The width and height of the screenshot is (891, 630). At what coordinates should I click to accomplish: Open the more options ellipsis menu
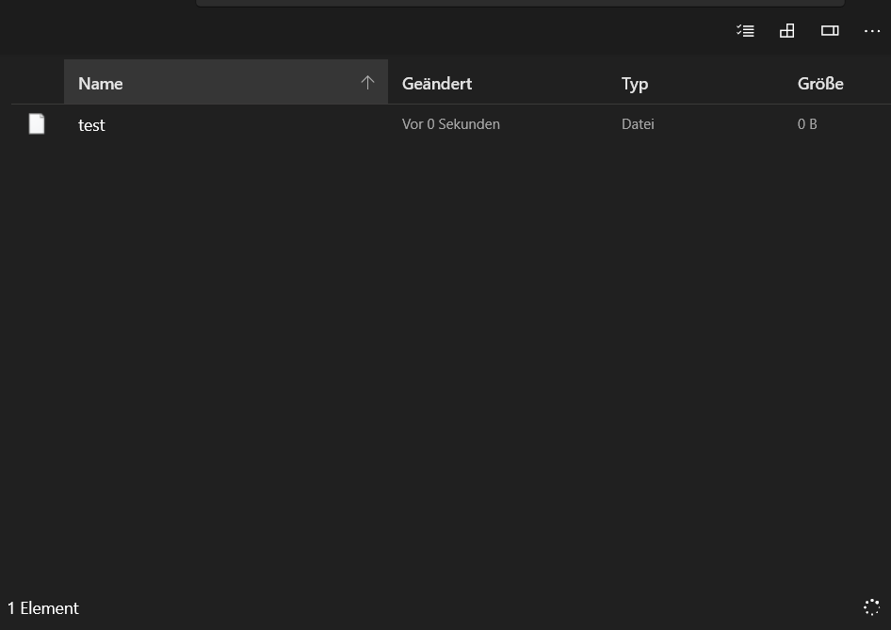coord(871,31)
